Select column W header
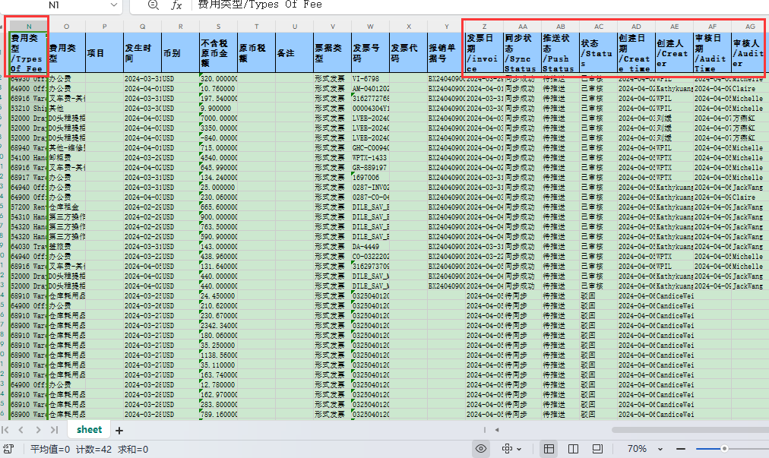This screenshot has height=458, width=769. click(x=370, y=27)
